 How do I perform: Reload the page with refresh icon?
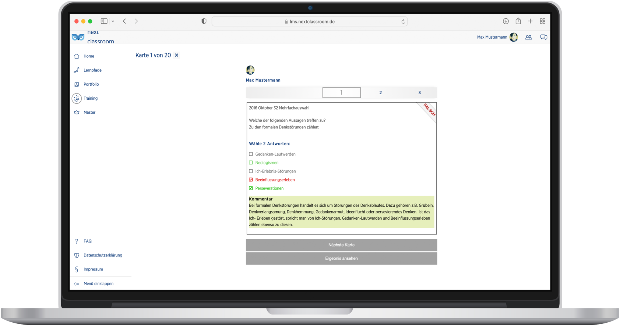403,22
